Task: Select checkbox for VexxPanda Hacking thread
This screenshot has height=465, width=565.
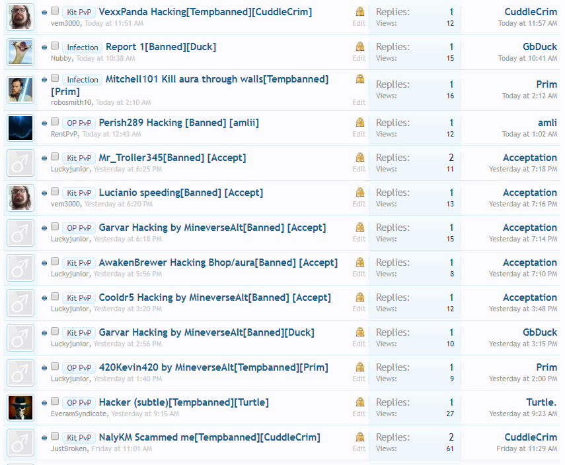Action: (x=55, y=11)
